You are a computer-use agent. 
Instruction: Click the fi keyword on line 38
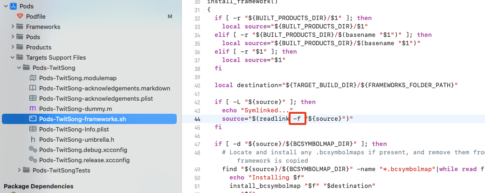tap(218, 68)
